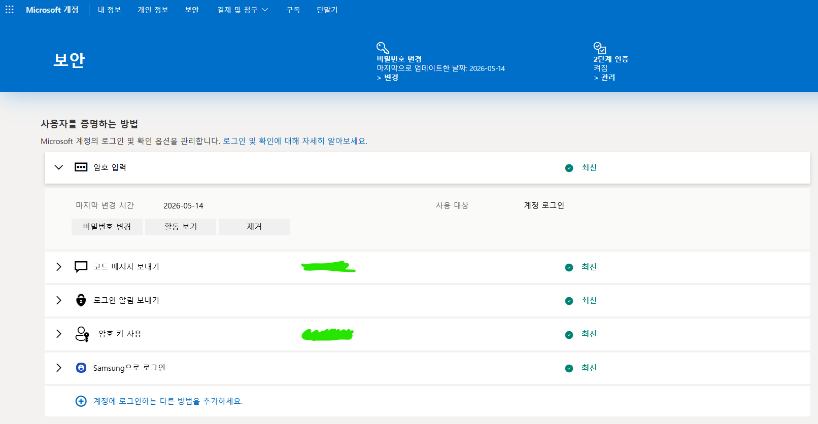This screenshot has height=424, width=818.
Task: Click the Samsung으로 로그인 label
Action: [x=129, y=368]
